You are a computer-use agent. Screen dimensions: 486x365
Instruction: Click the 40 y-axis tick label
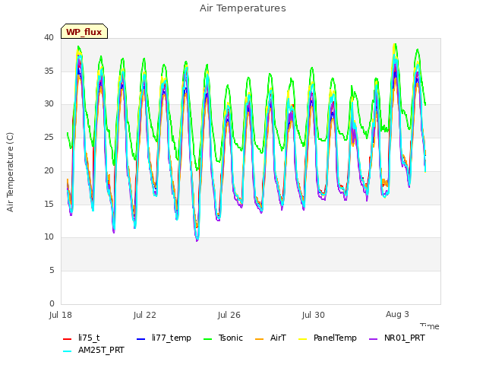[x=49, y=37]
